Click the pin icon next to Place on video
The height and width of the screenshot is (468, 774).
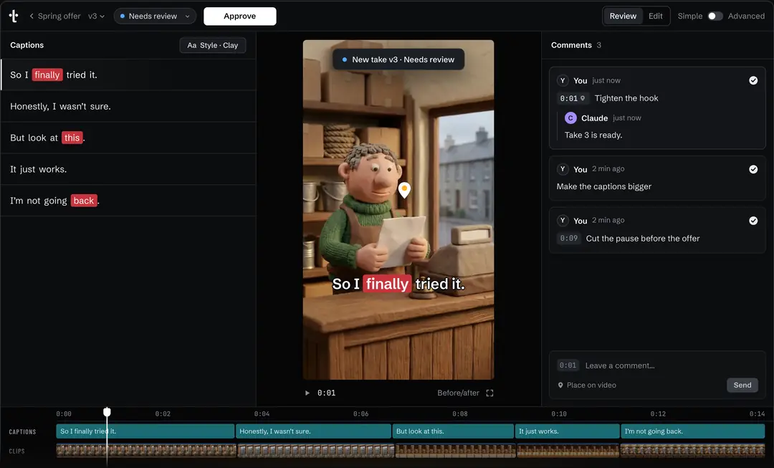pos(560,385)
